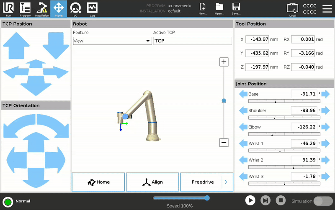Click the Local control mode icon
The height and width of the screenshot is (210, 335).
click(293, 8)
